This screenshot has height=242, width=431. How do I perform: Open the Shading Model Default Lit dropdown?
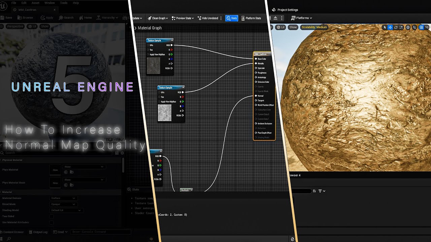tap(66, 210)
